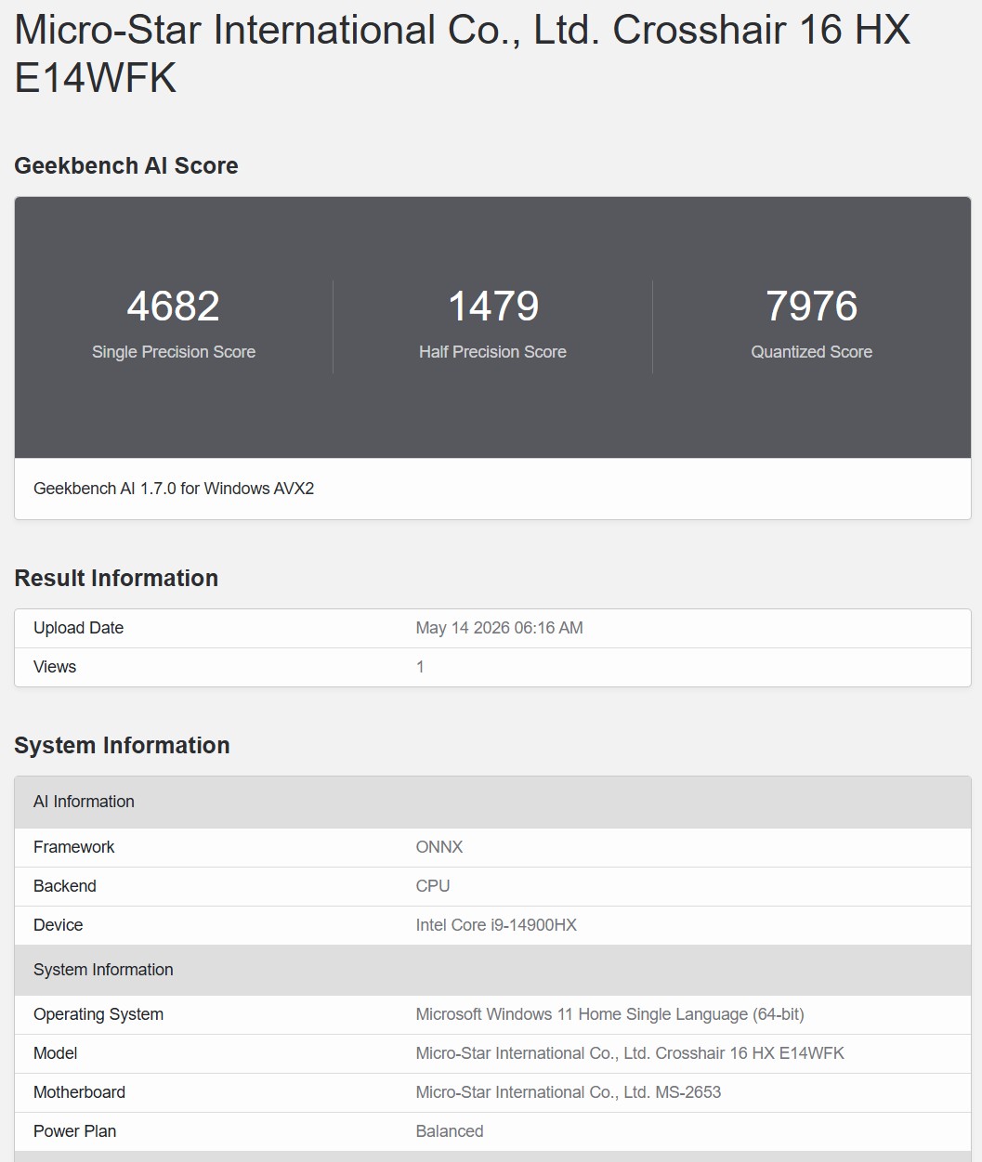Select the 'May 14 2026 06:16 AM' date value
The height and width of the screenshot is (1162, 982).
click(x=500, y=628)
